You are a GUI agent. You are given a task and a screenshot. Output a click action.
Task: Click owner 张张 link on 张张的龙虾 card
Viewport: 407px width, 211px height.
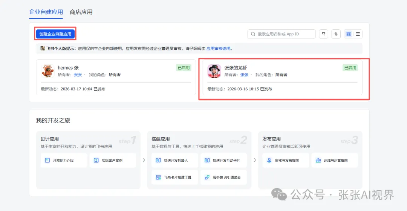[x=244, y=75]
